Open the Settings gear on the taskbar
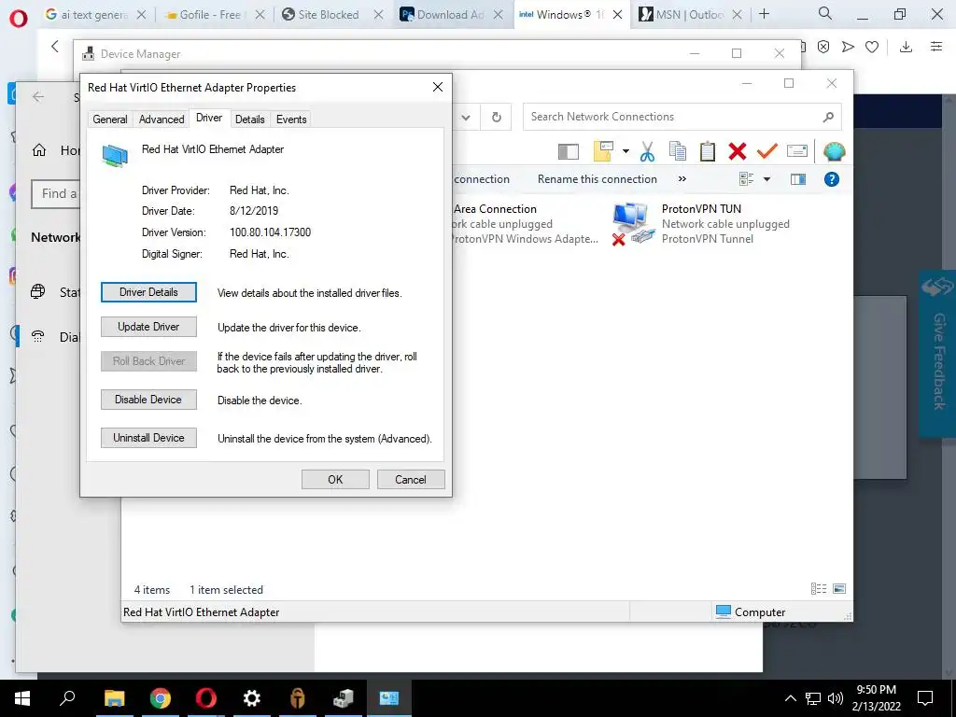 click(x=252, y=698)
